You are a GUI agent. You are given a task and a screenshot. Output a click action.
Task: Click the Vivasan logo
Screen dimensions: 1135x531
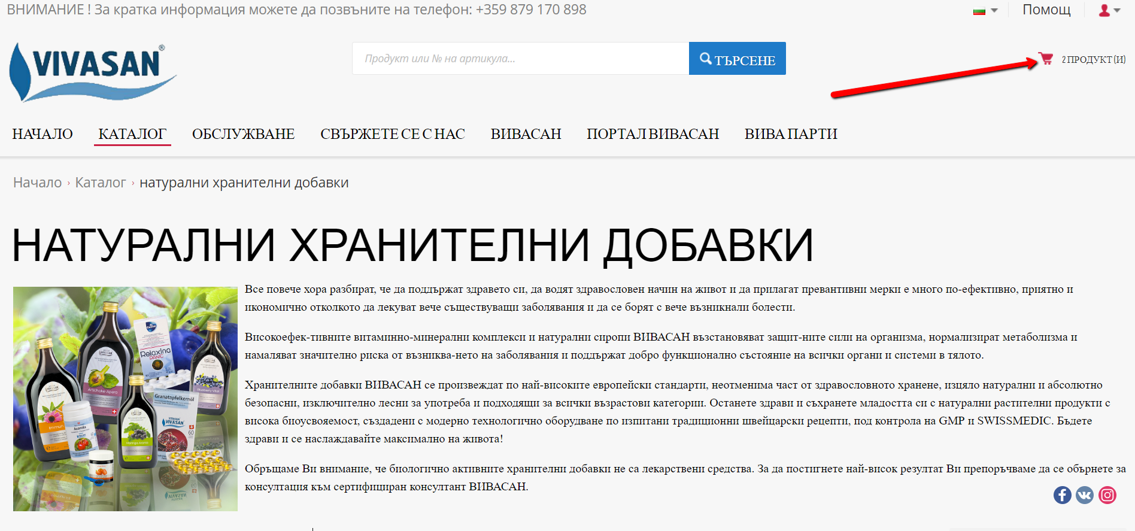(x=93, y=72)
